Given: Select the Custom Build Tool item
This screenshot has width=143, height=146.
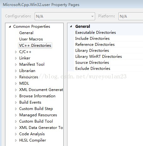Looking at the screenshot, I should [36, 121].
